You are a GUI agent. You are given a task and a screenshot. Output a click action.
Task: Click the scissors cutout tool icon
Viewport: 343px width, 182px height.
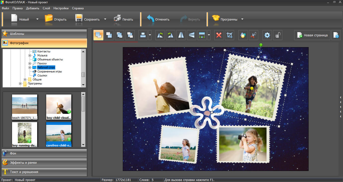click(x=254, y=35)
